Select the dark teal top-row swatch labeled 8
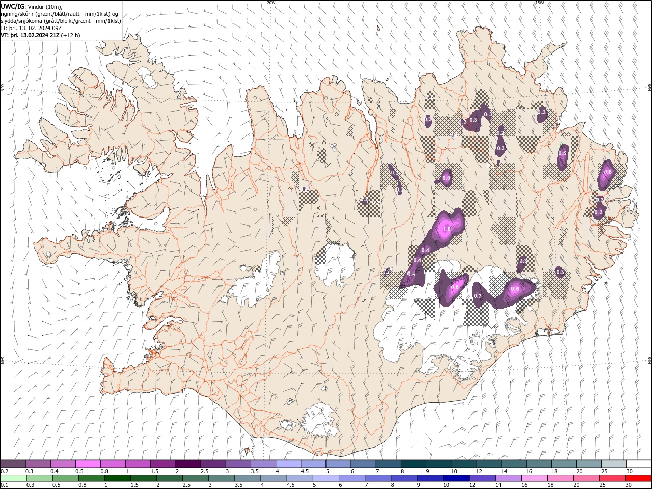This screenshot has width=652, height=489. (x=414, y=464)
